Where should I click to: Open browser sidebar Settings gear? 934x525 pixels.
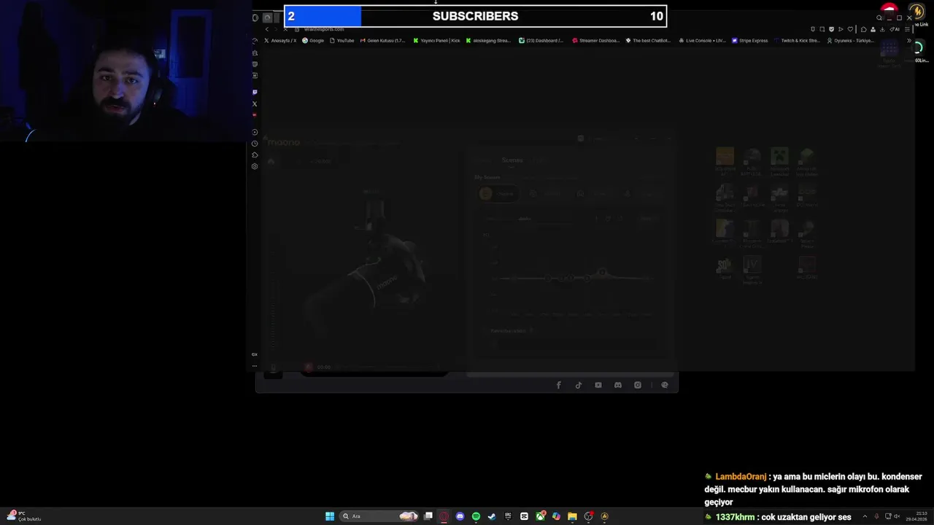(255, 166)
